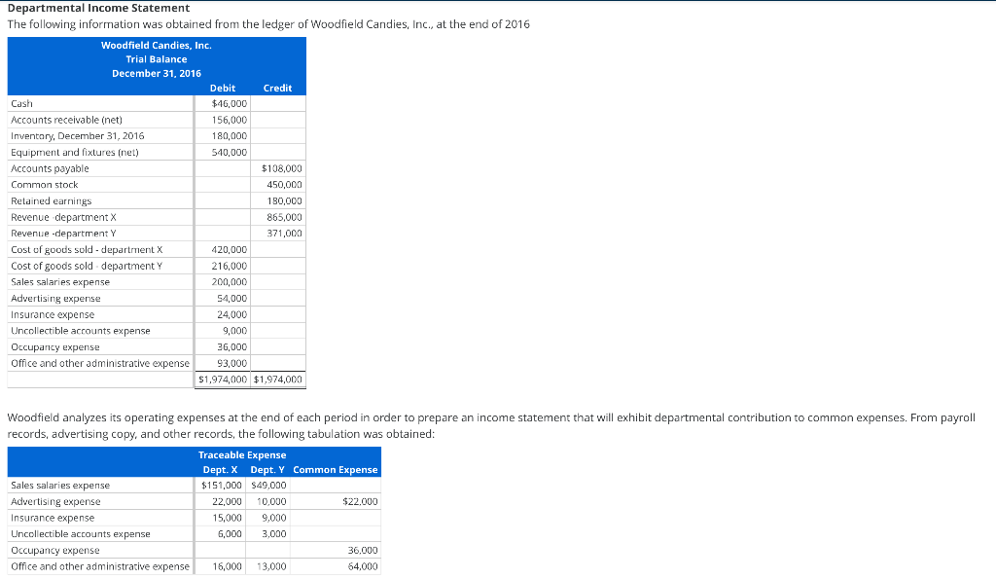Click the 371,000 credit cell
Viewport: 996px width, 579px height.
(x=285, y=234)
